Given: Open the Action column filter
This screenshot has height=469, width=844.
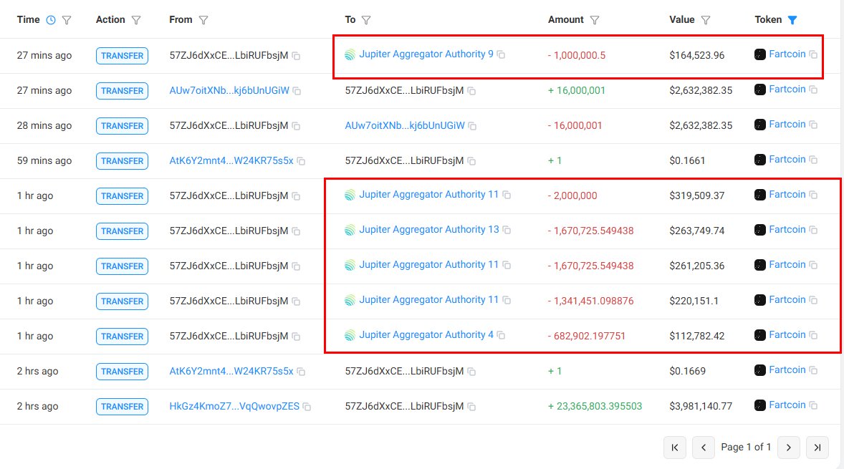Looking at the screenshot, I should 136,20.
